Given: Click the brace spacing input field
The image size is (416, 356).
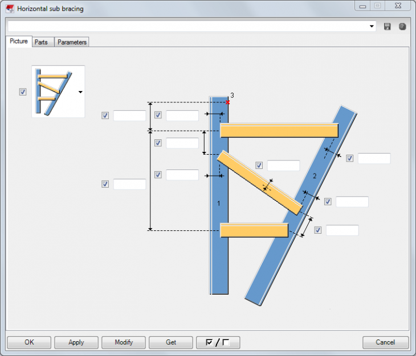Looking at the screenshot, I should [182, 143].
